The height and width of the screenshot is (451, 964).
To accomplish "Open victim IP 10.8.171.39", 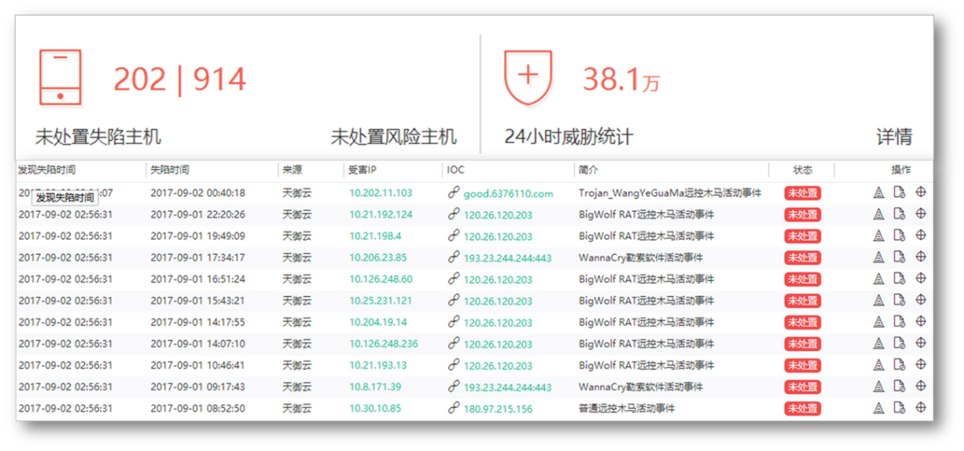I will click(375, 386).
